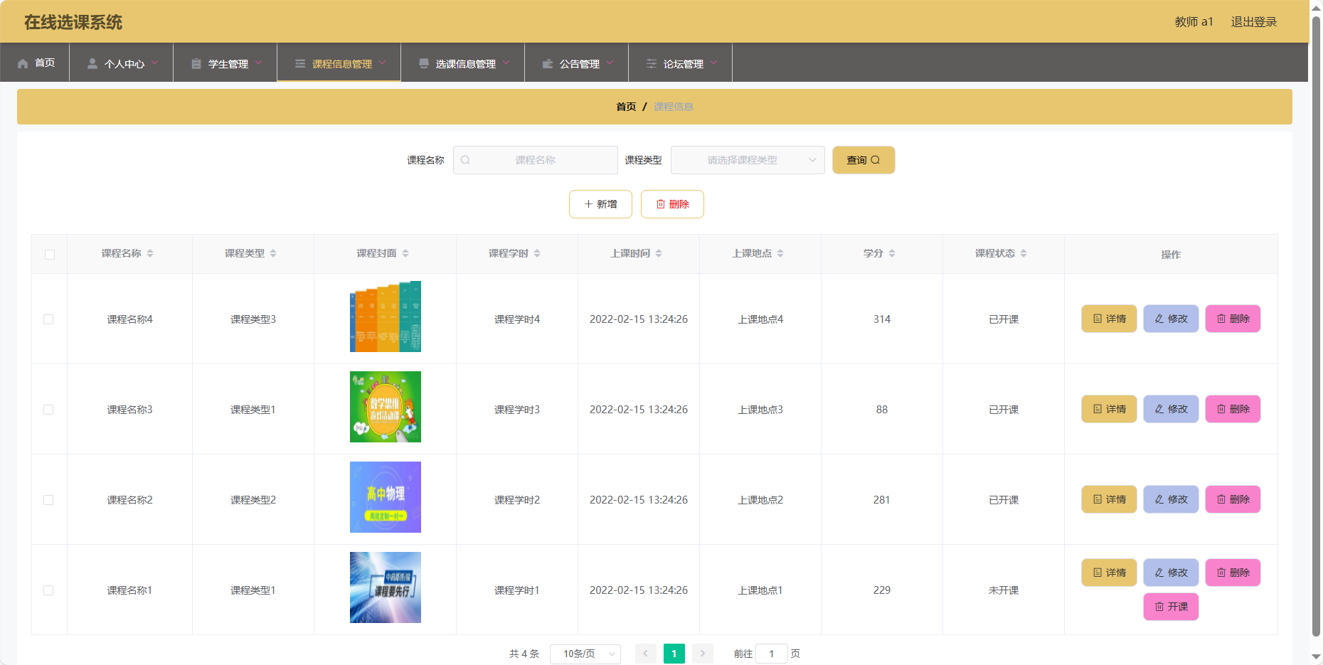Click 删除 in the 课程名称3 row
Viewport: 1323px width, 665px height.
pos(1233,409)
